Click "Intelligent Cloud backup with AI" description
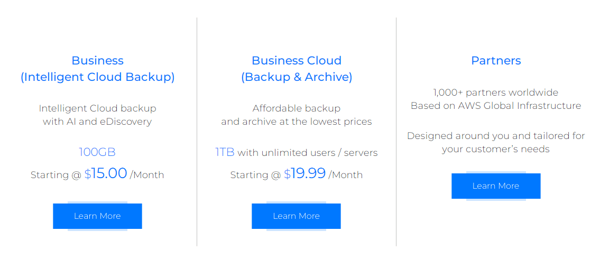600x259 pixels. 97,115
